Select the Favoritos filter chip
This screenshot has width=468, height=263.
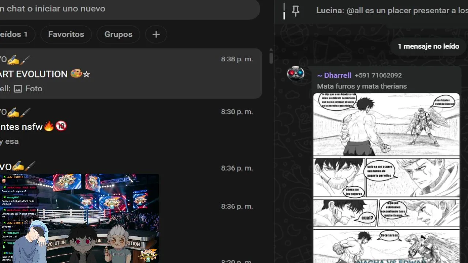[x=66, y=34]
